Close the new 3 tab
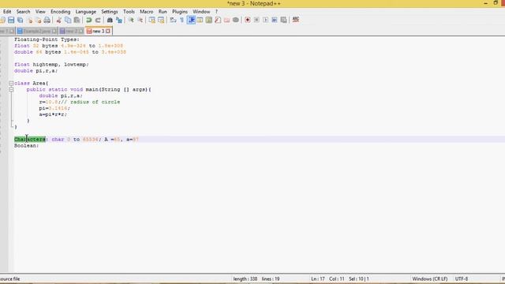 [108, 32]
